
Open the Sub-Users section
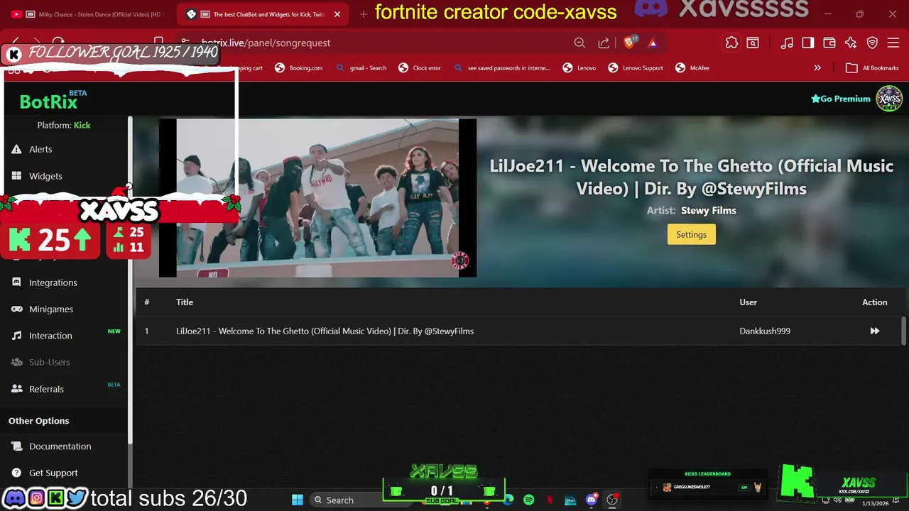pyautogui.click(x=49, y=362)
